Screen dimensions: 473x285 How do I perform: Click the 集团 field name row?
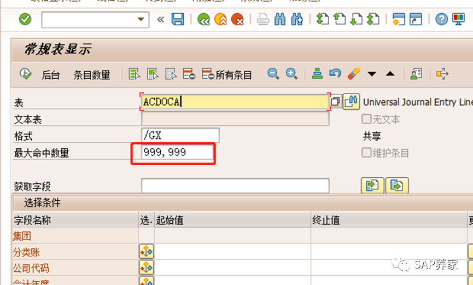tap(75, 236)
